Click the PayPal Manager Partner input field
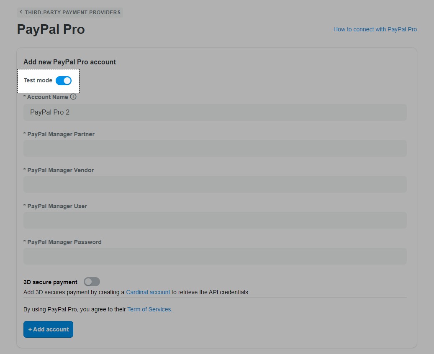This screenshot has width=434, height=354. tap(215, 148)
